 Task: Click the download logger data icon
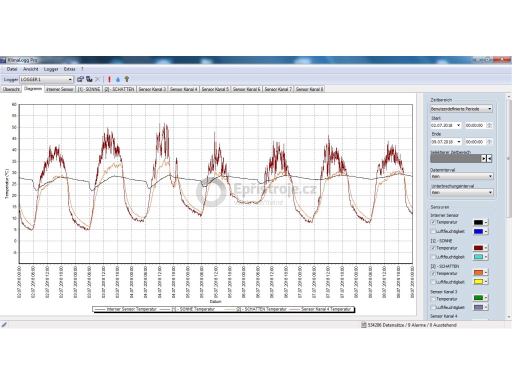89,79
